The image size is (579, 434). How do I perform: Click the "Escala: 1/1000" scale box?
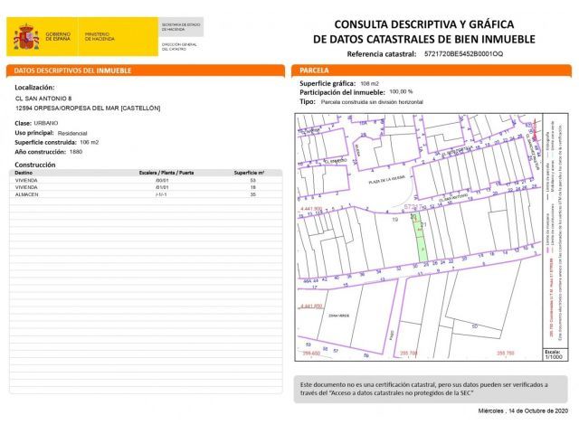click(554, 354)
